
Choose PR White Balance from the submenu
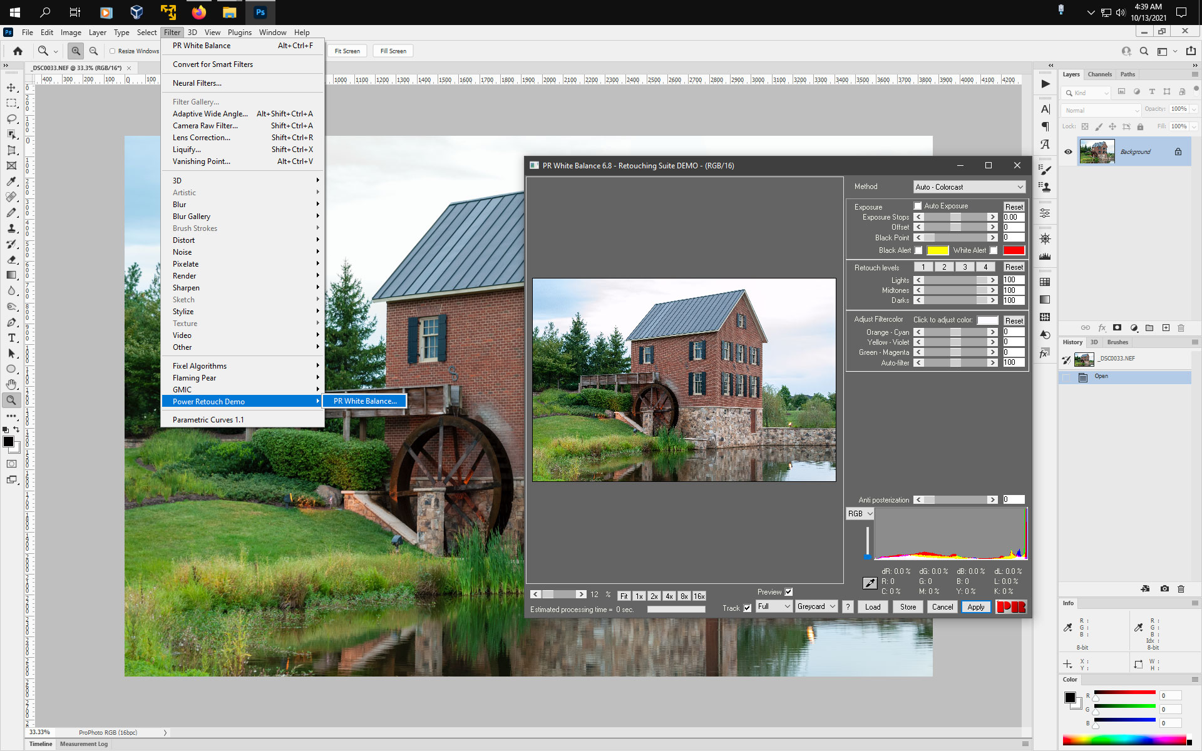(x=364, y=401)
